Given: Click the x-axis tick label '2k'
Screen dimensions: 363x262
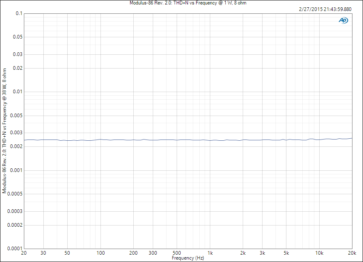Looking at the screenshot, I should 243,253.
